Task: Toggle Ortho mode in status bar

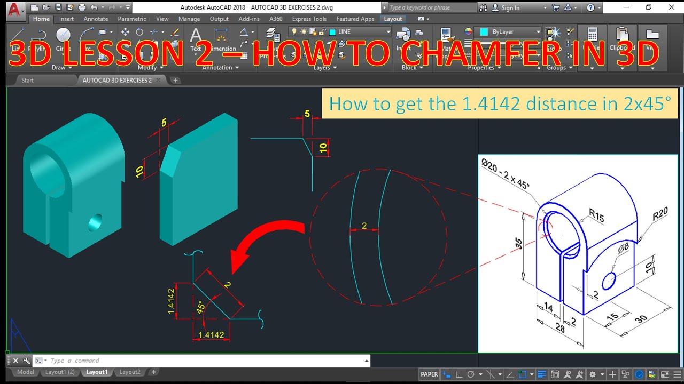Action: click(x=459, y=374)
